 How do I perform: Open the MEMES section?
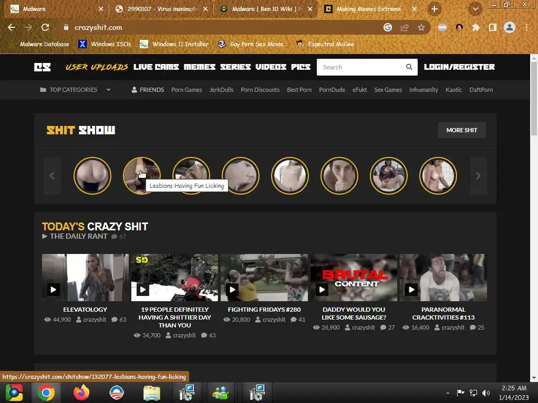pyautogui.click(x=199, y=67)
